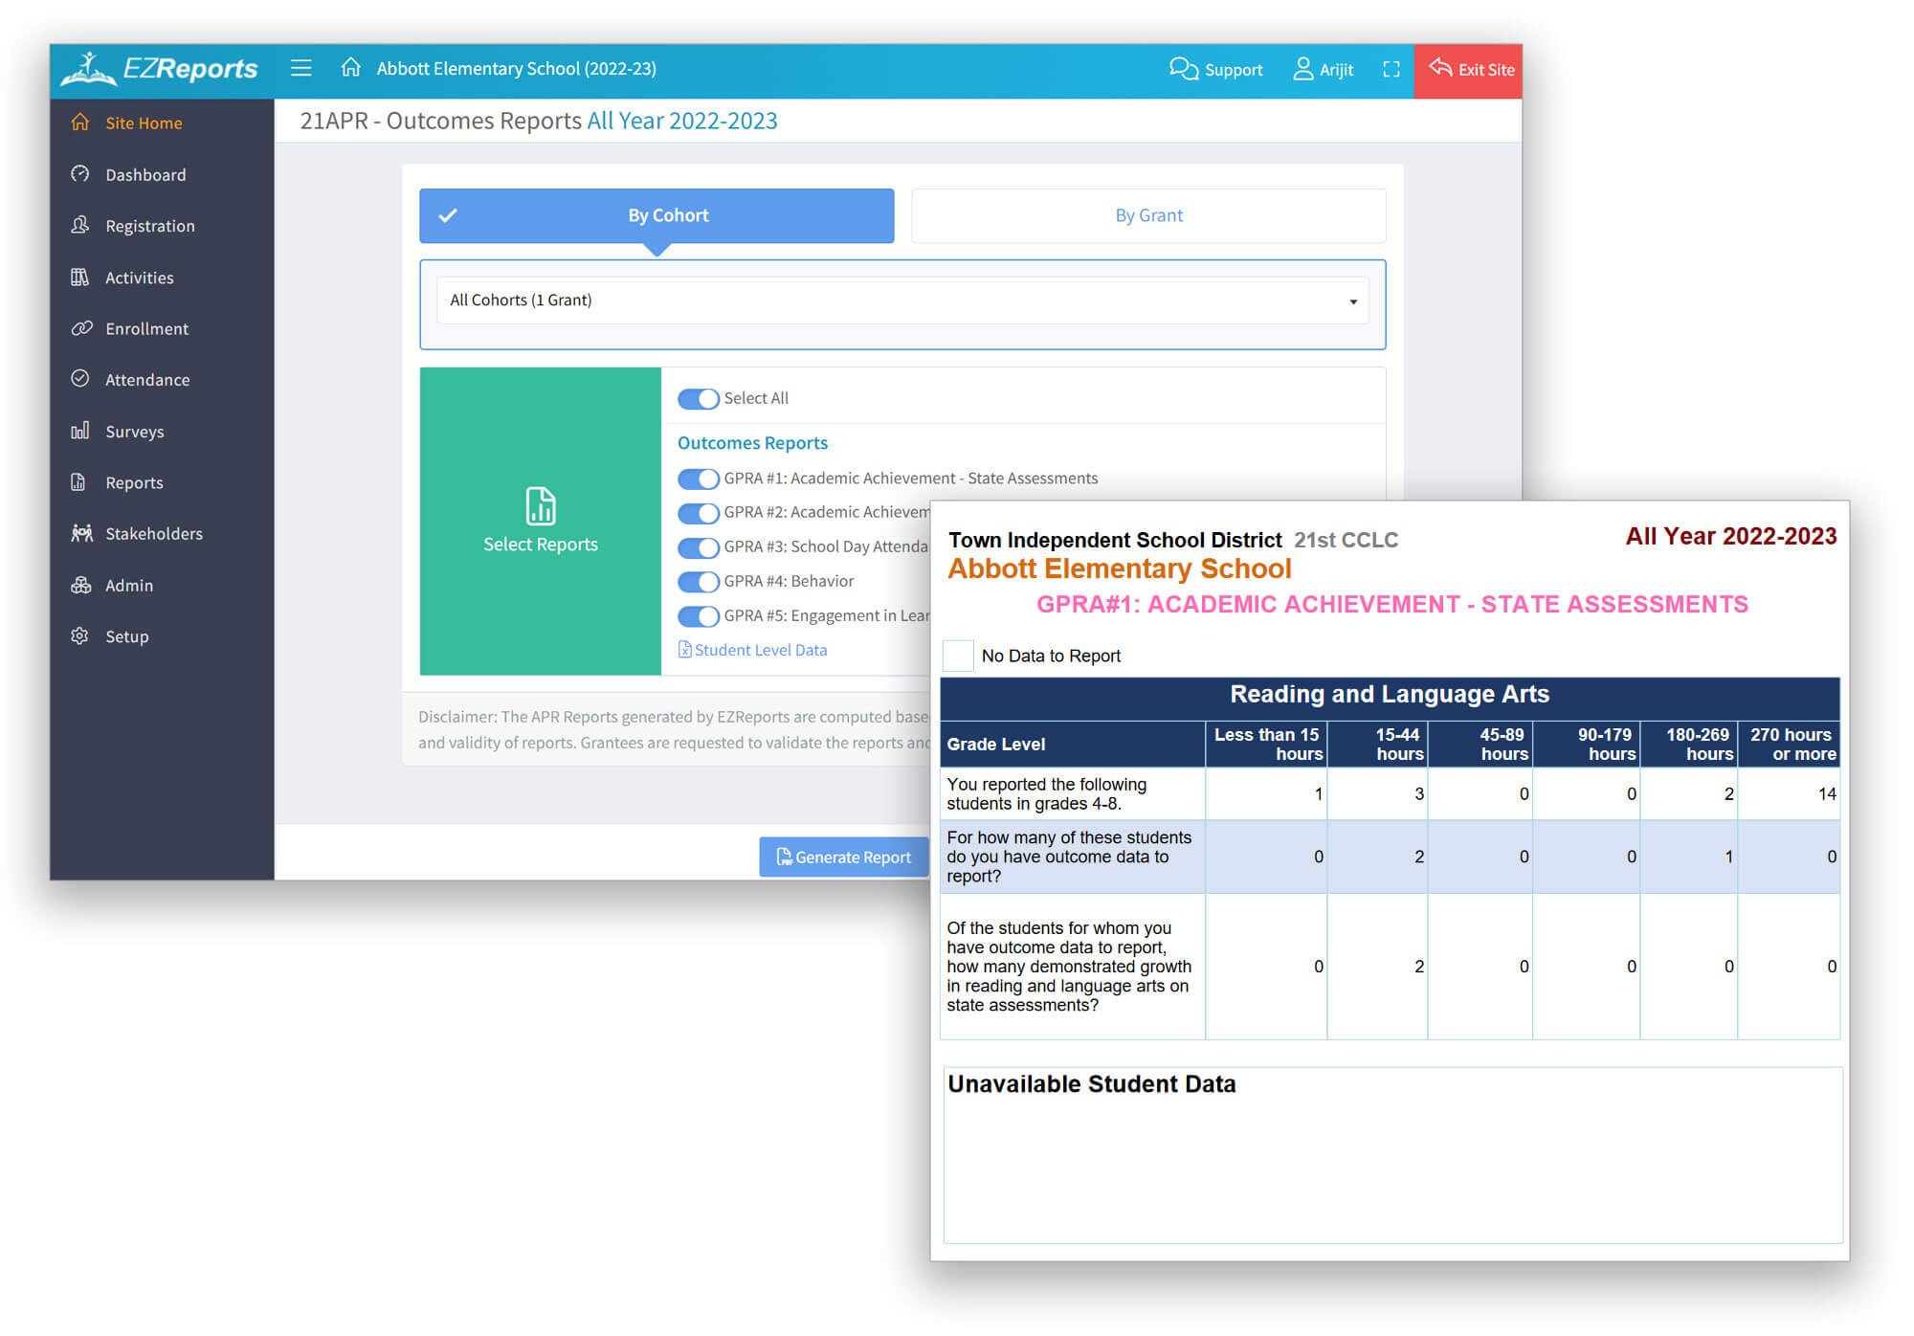Go to Stakeholders in the sidebar

coord(153,533)
